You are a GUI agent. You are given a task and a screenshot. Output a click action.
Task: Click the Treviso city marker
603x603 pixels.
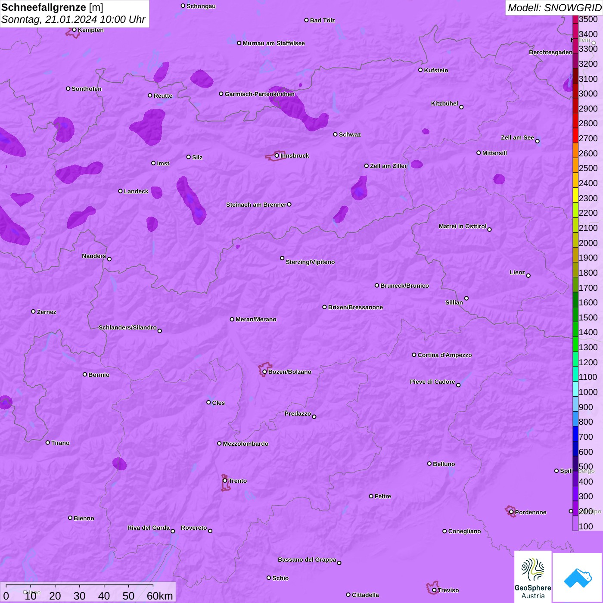click(434, 590)
